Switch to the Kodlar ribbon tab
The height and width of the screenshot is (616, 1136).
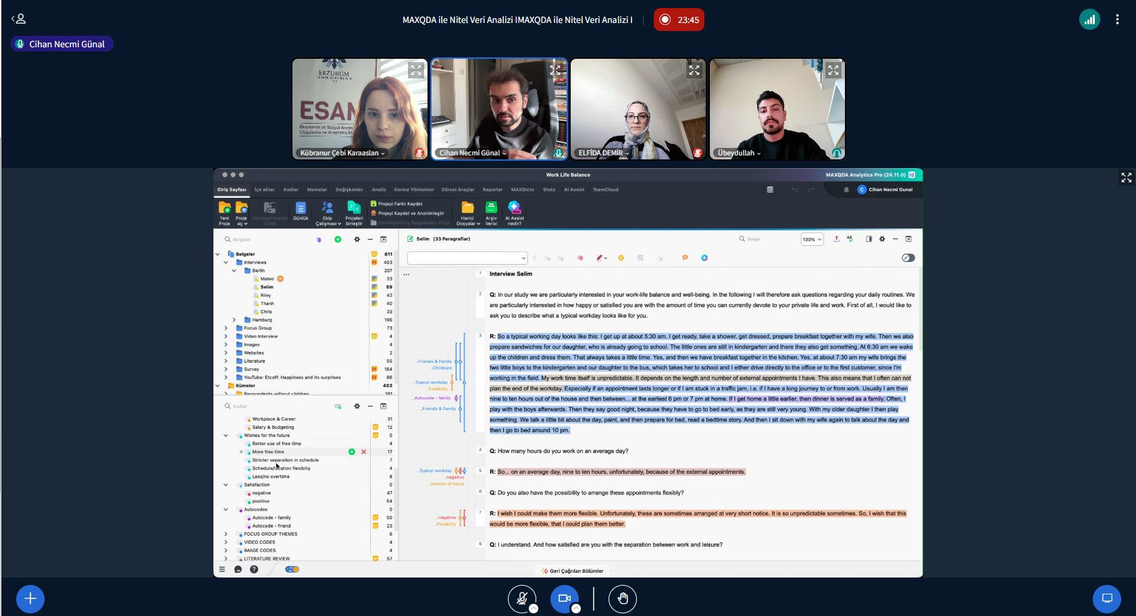coord(290,190)
